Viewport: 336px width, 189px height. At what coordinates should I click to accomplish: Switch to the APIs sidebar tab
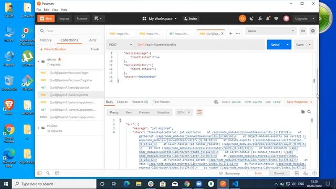click(x=92, y=40)
